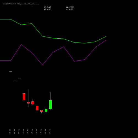This screenshot has height=138, width=138.
Task: Click the "04 Aug" date axis label
Action: 14,131
